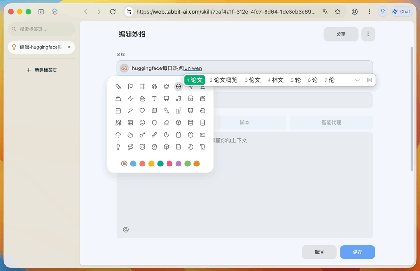This screenshot has height=271, width=420.
Task: Pick the storefront icon
Action: 191,99
